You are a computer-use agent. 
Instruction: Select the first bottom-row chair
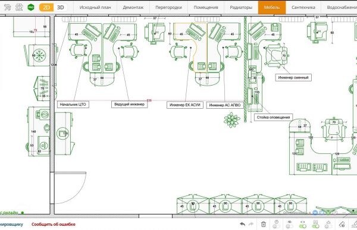coord(193,205)
